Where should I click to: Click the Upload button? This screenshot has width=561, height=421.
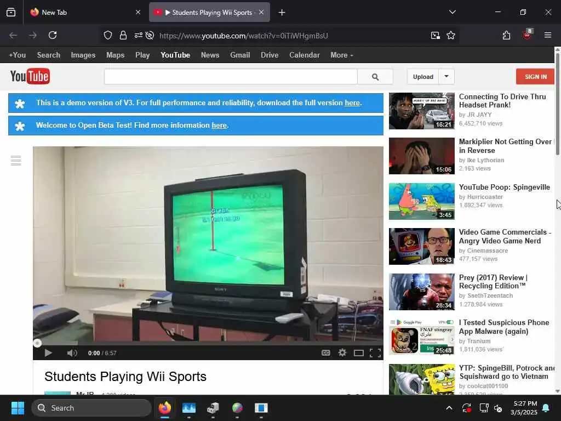click(x=423, y=77)
